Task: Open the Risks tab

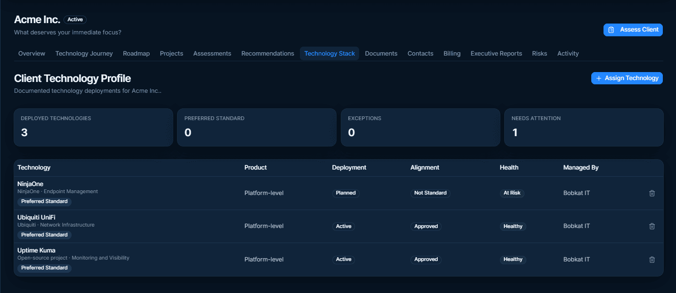Action: point(539,54)
